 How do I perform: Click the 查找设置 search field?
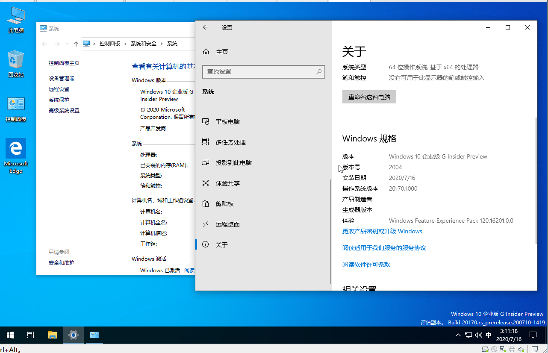[x=264, y=72]
